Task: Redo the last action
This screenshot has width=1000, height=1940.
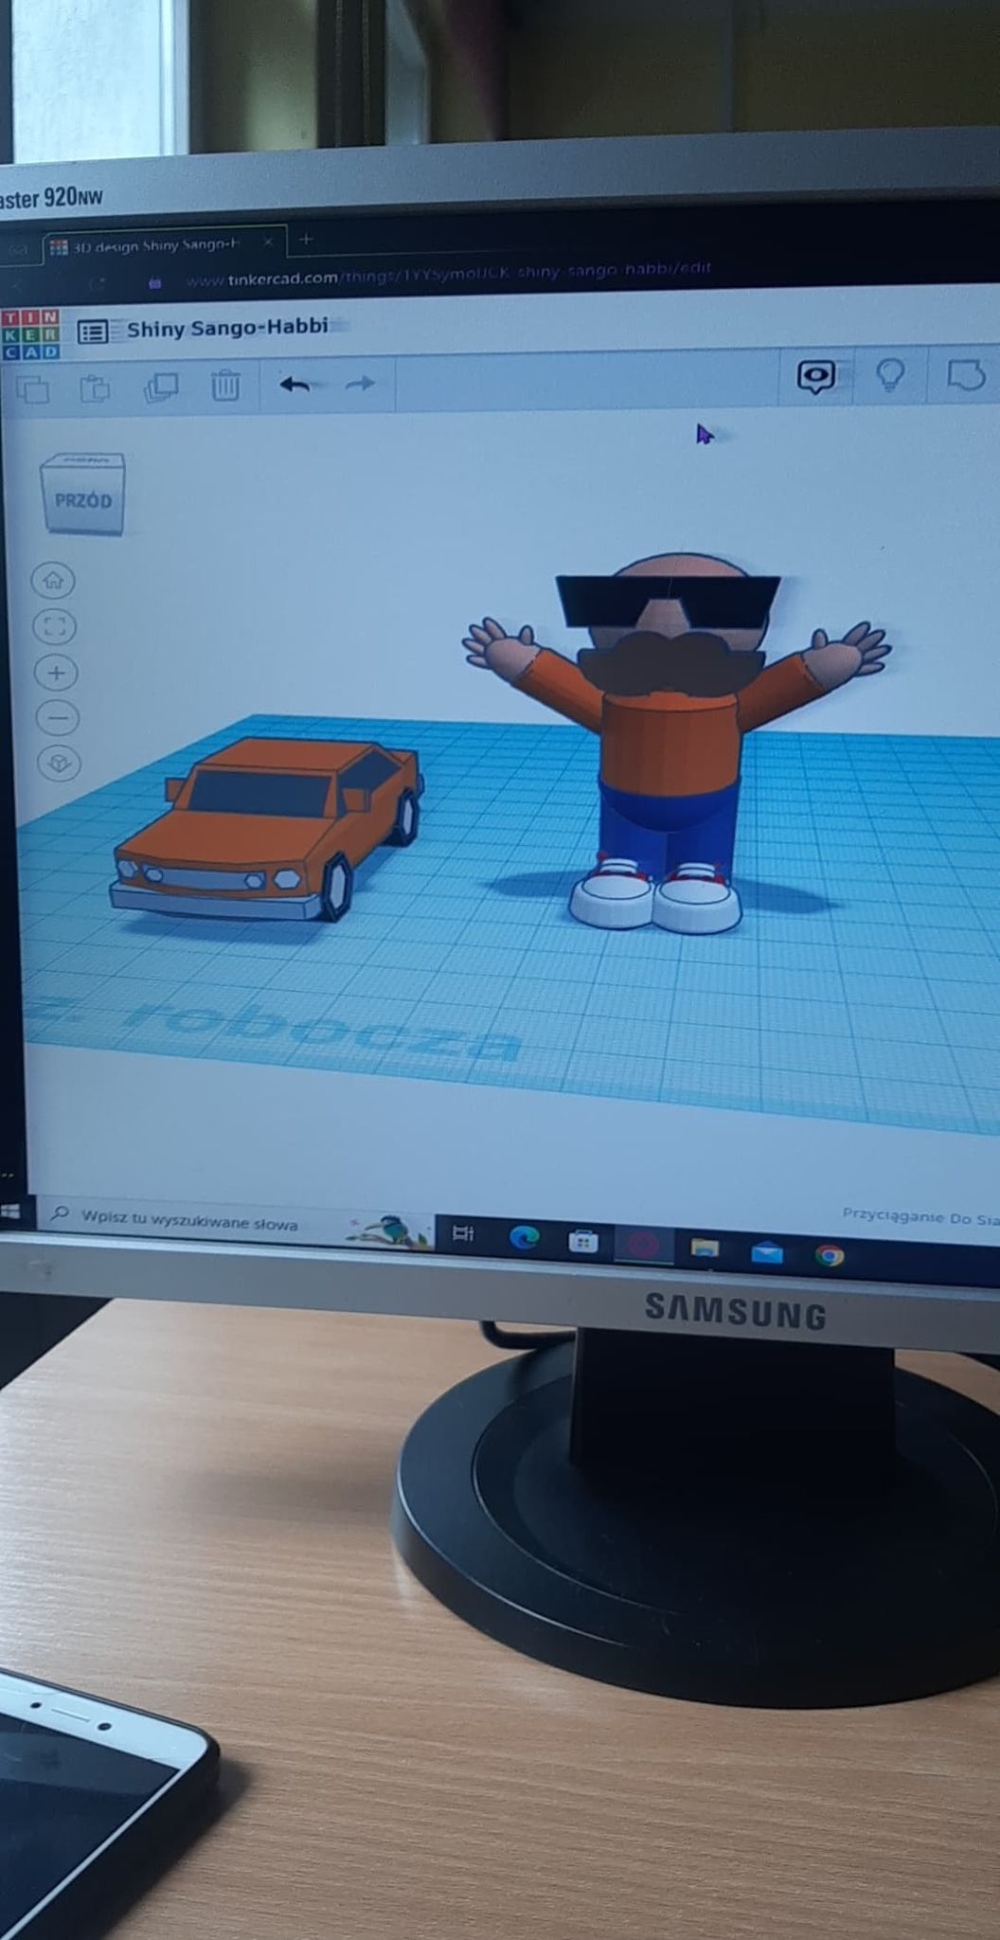Action: (360, 383)
